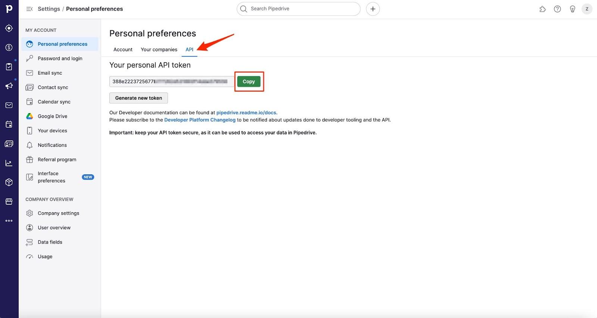Open the Products cube icon in left rail
The width and height of the screenshot is (597, 318).
9,182
